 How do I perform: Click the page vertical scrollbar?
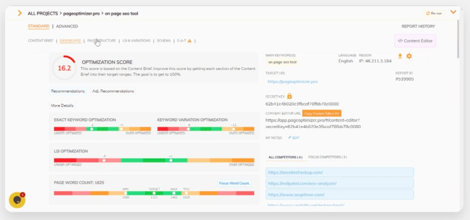458,39
